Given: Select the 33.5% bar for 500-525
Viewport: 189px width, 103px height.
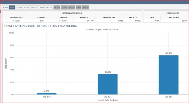Looking at the screenshot, I should (108, 84).
